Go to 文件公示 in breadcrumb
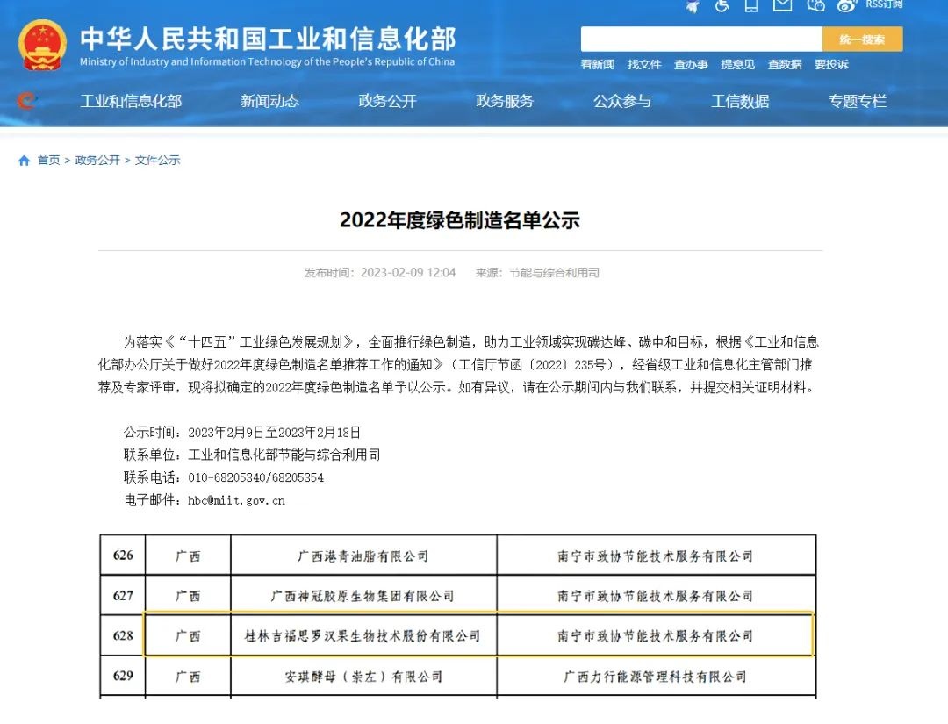 click(x=157, y=160)
